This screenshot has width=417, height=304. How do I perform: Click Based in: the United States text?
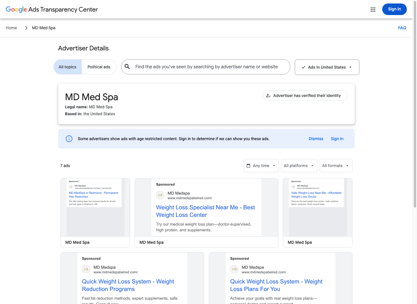[90, 114]
